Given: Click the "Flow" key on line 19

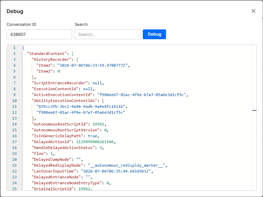Looking at the screenshot, I should tap(39, 154).
